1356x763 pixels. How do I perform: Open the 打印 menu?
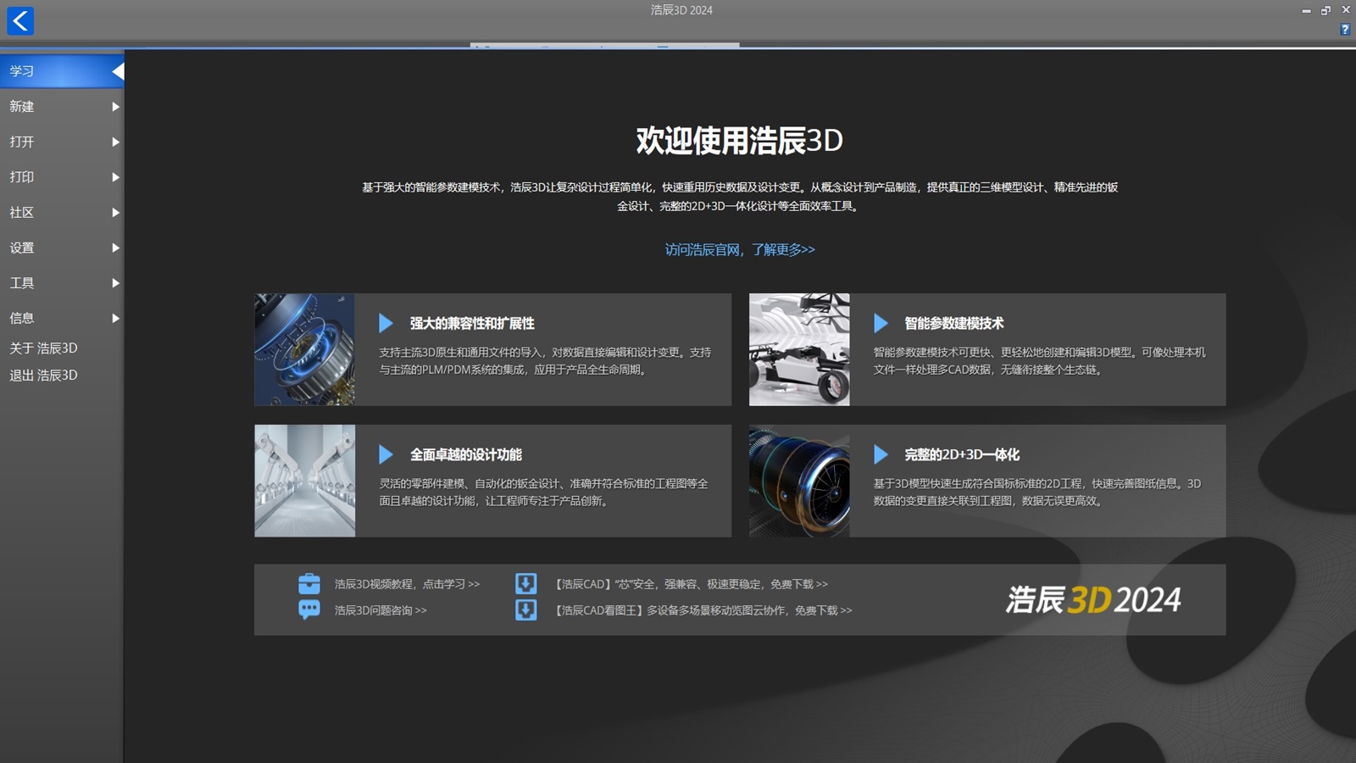[62, 177]
